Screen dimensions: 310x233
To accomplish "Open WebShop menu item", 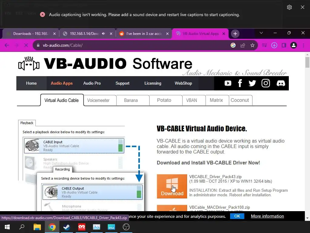I will [x=183, y=83].
